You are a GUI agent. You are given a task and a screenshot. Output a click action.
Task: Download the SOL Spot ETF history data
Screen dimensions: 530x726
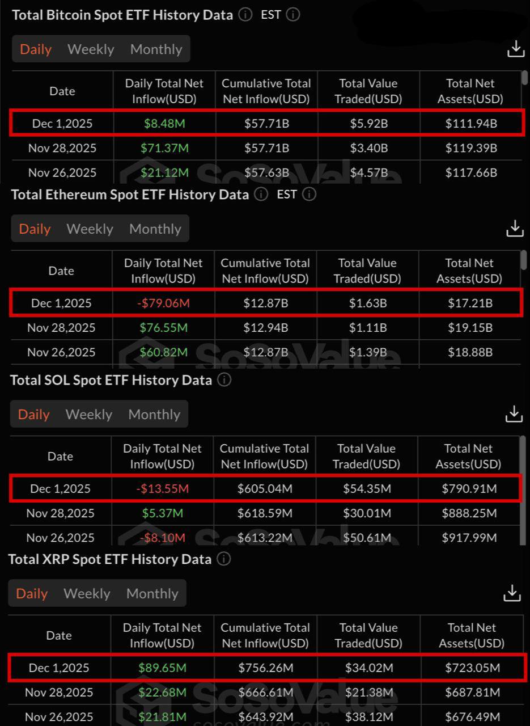(x=514, y=414)
